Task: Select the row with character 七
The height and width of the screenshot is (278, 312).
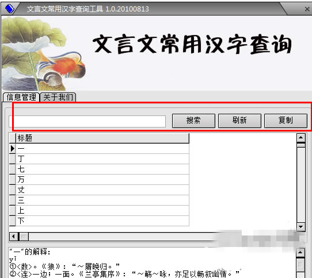Action: tap(102, 169)
